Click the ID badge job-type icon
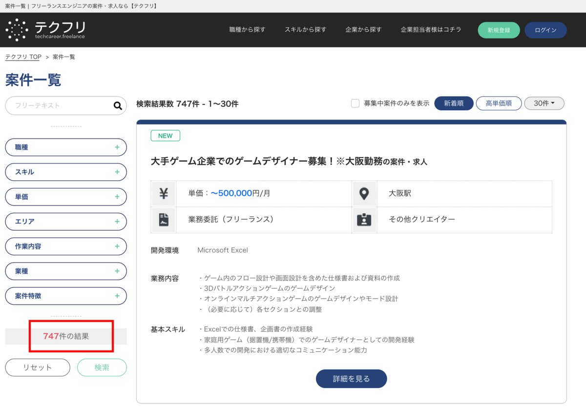This screenshot has height=411, width=586. (x=364, y=220)
